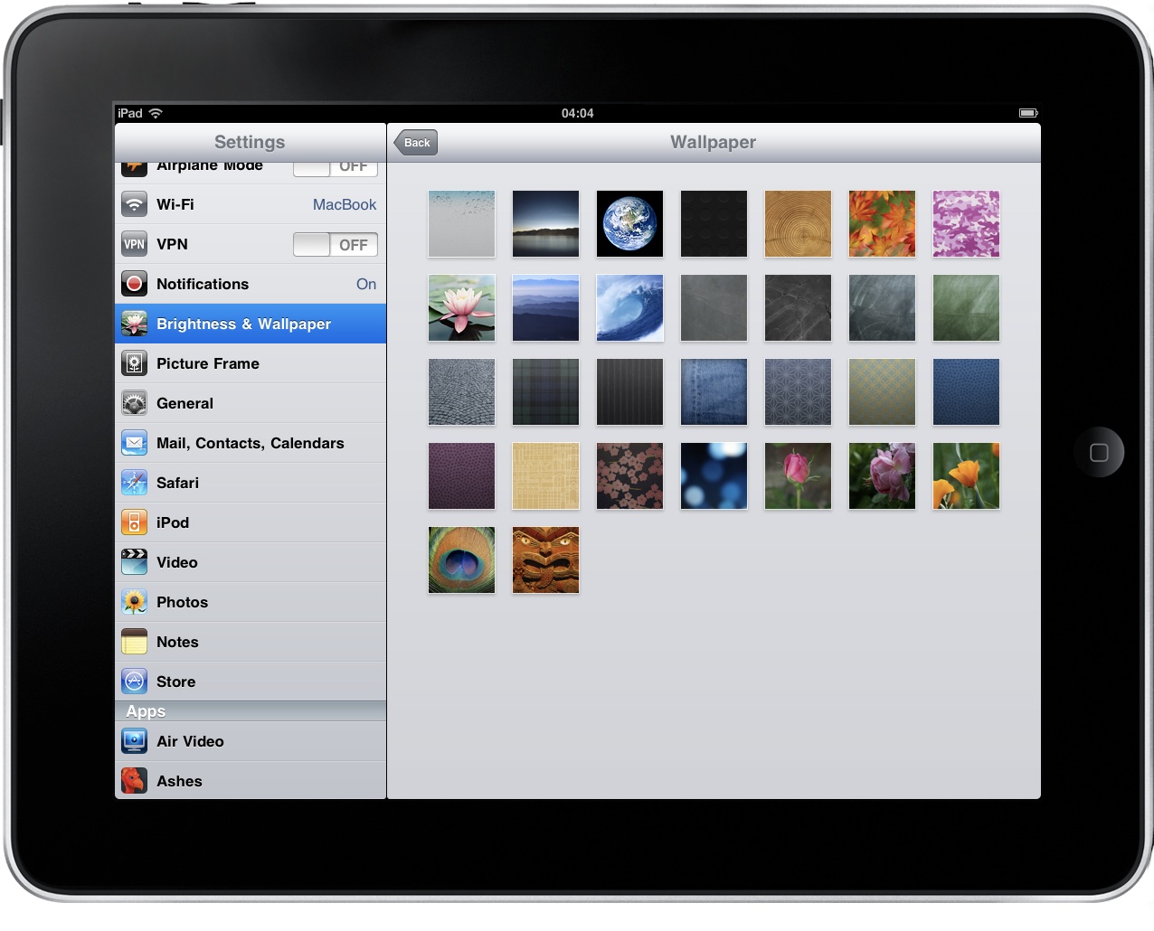Pick the pink camouflage wallpaper
Image resolution: width=1154 pixels, height=931 pixels.
[966, 223]
